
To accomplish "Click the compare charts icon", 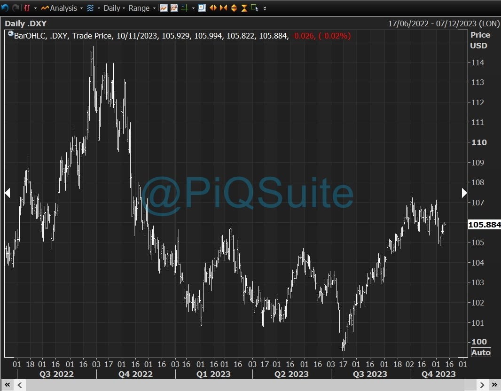I will (x=174, y=8).
